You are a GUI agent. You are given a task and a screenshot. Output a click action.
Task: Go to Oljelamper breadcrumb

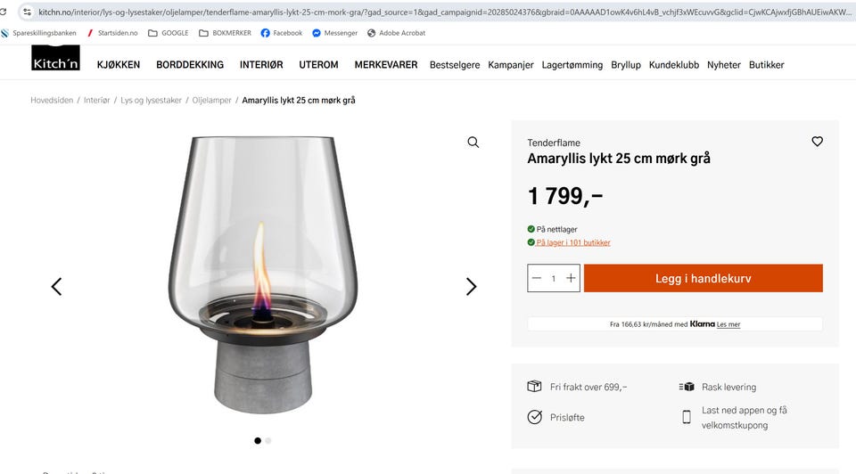pyautogui.click(x=212, y=101)
